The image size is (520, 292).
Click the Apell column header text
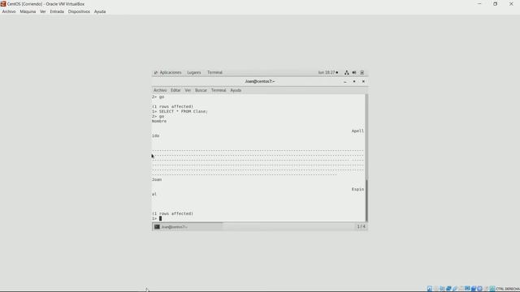(357, 131)
